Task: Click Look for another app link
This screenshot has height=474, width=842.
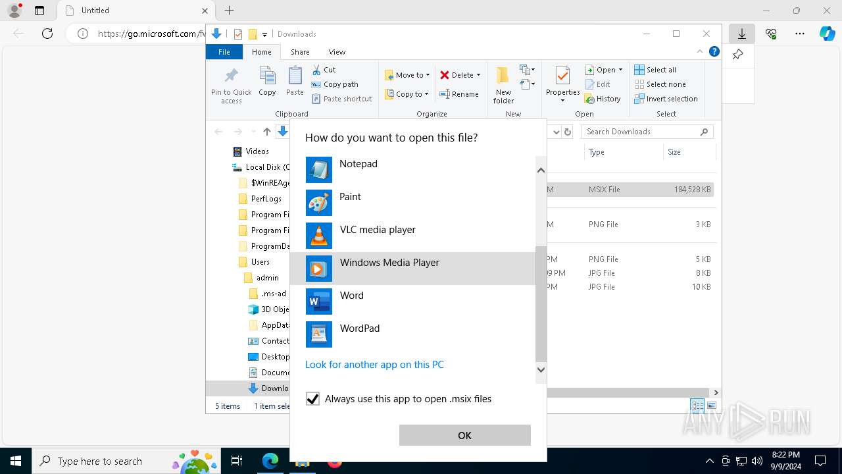Action: (x=374, y=365)
